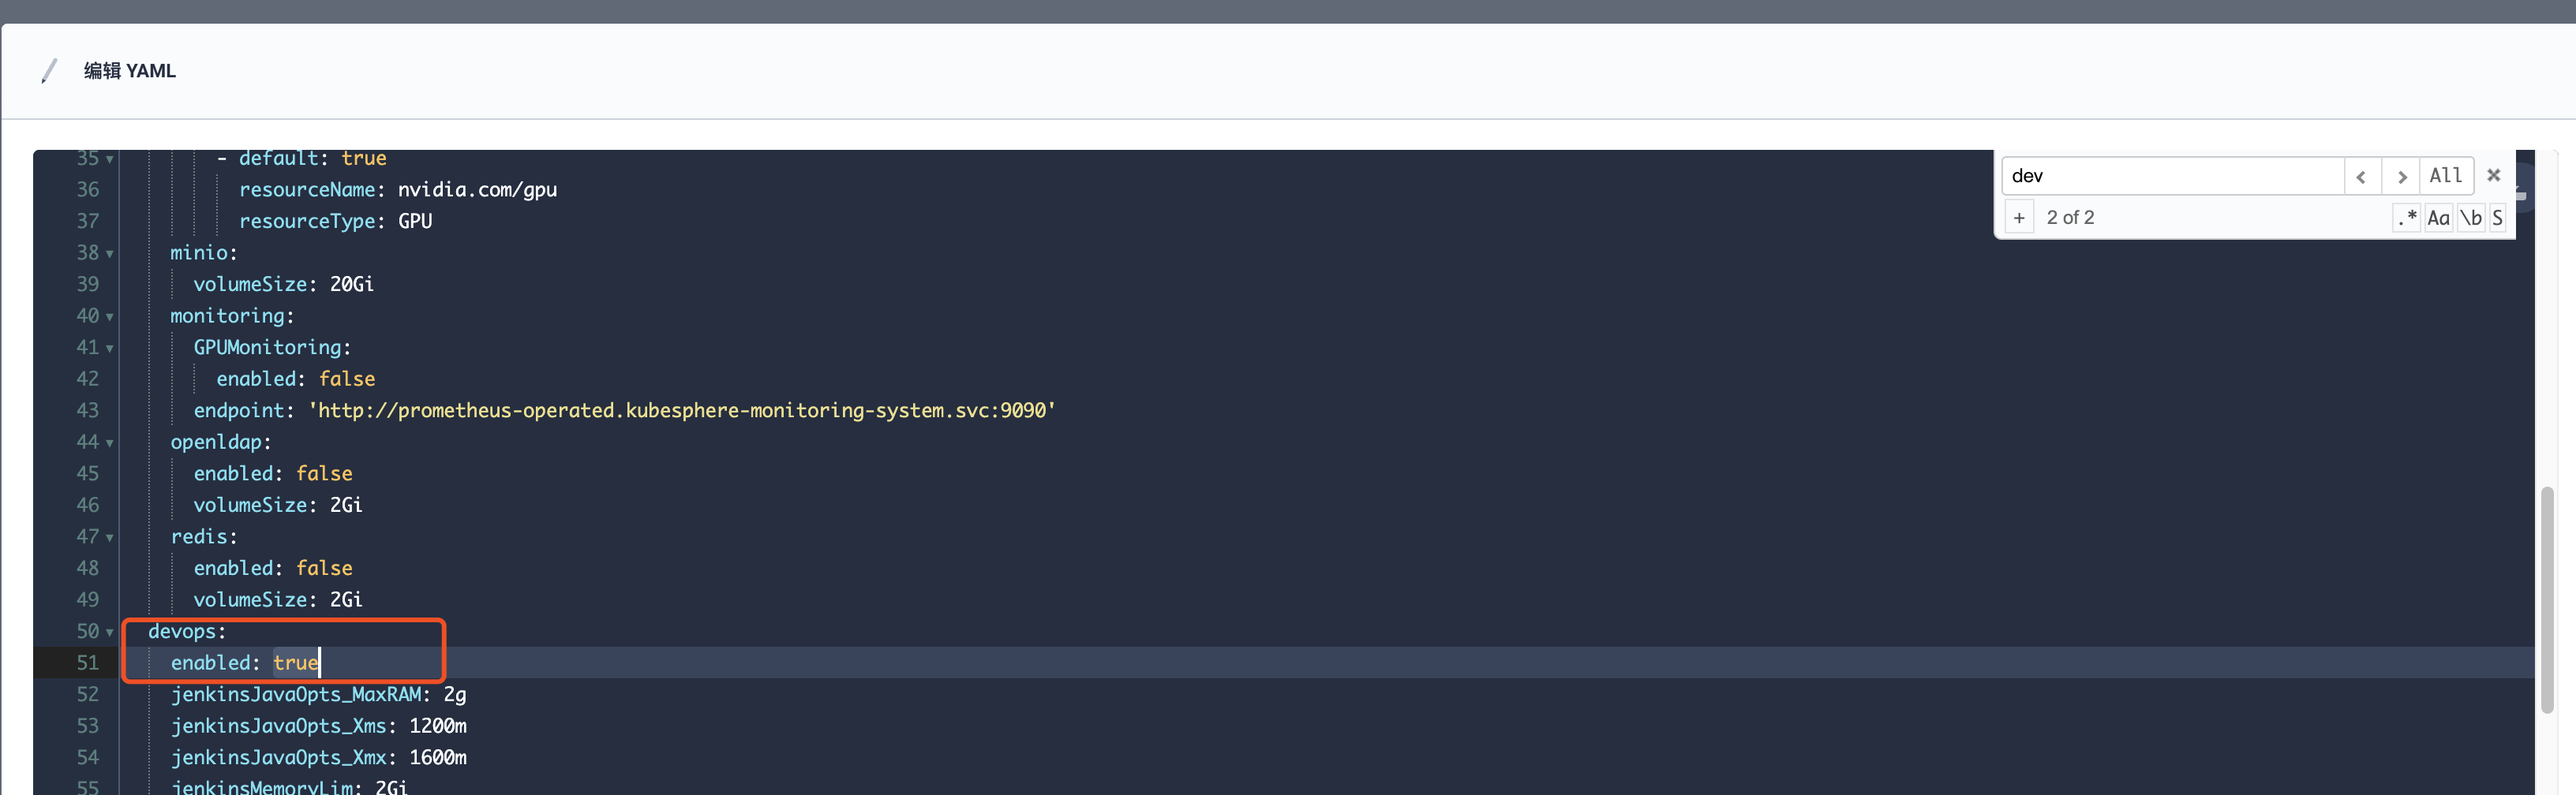This screenshot has height=795, width=2576.
Task: Click the editor vertical scrollbar thumb
Action: [2547, 599]
